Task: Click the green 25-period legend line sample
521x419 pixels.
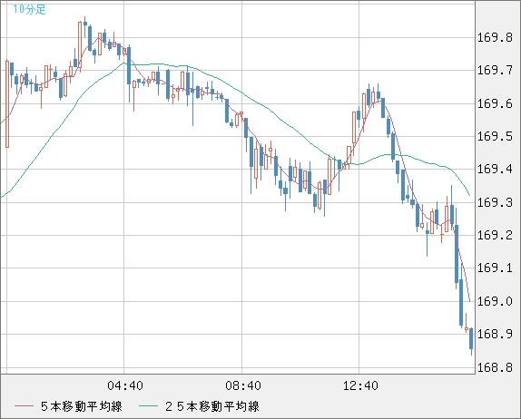Action: point(148,406)
